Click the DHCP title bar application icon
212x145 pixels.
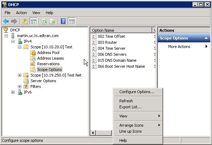(5, 5)
